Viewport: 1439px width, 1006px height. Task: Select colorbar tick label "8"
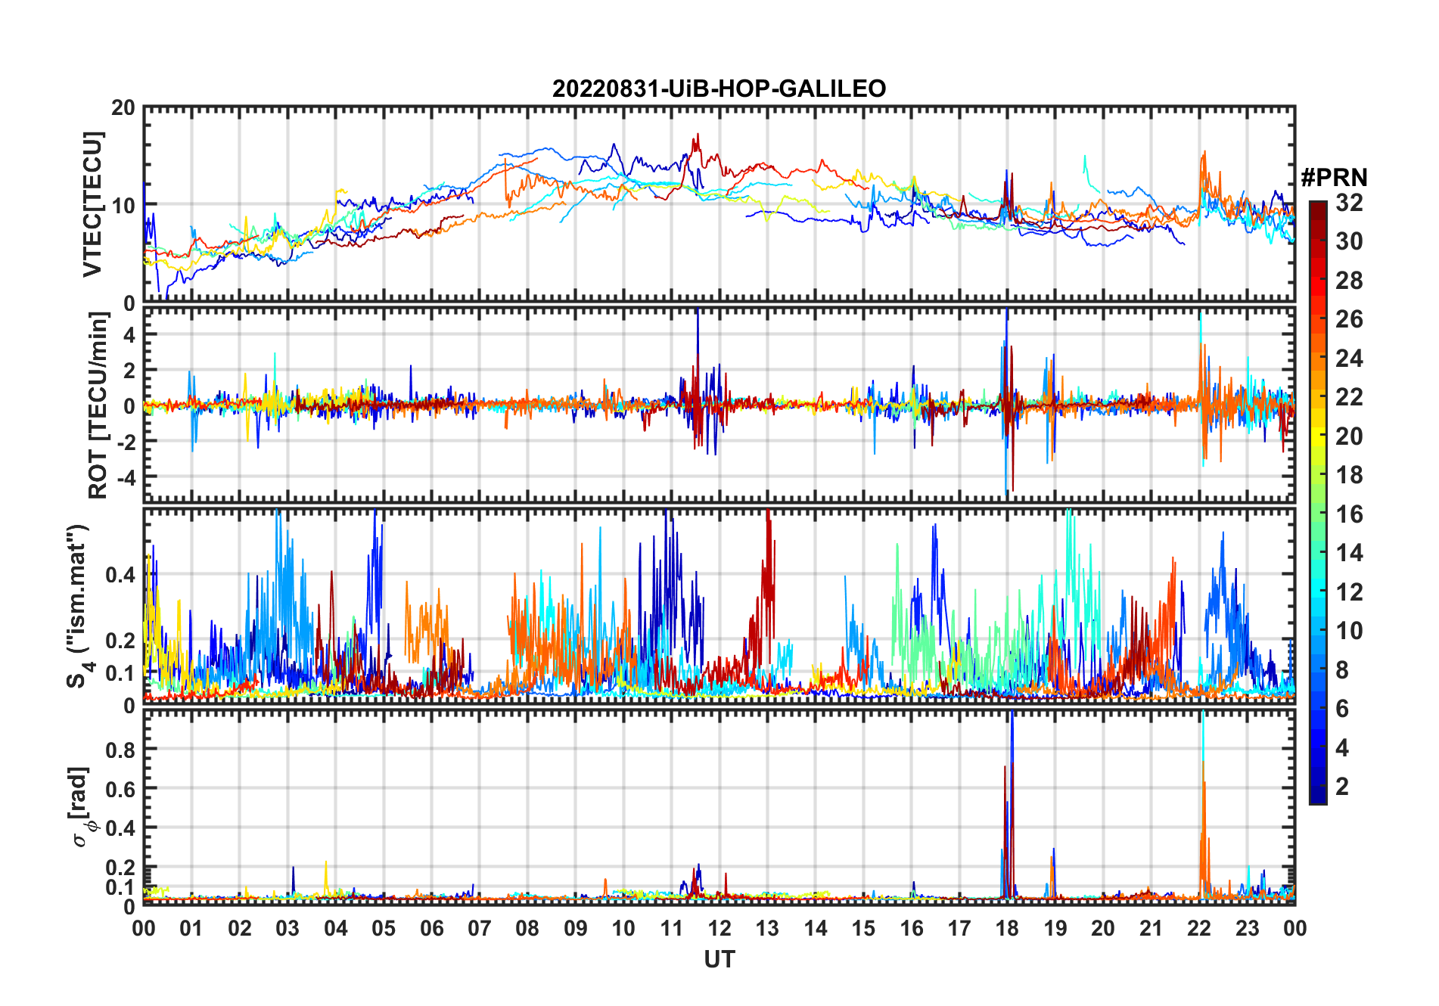(x=1342, y=670)
